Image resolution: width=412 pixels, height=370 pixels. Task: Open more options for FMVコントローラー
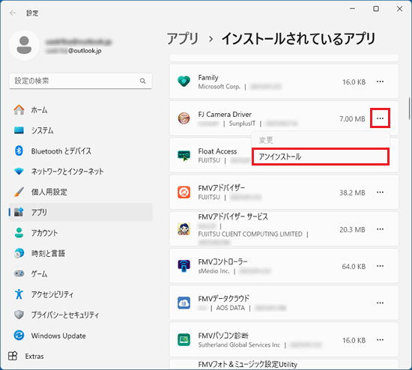(380, 266)
